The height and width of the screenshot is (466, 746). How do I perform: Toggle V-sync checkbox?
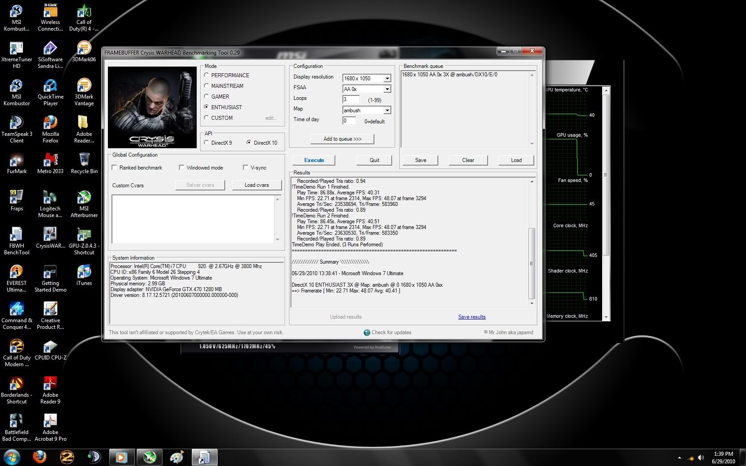(x=245, y=167)
